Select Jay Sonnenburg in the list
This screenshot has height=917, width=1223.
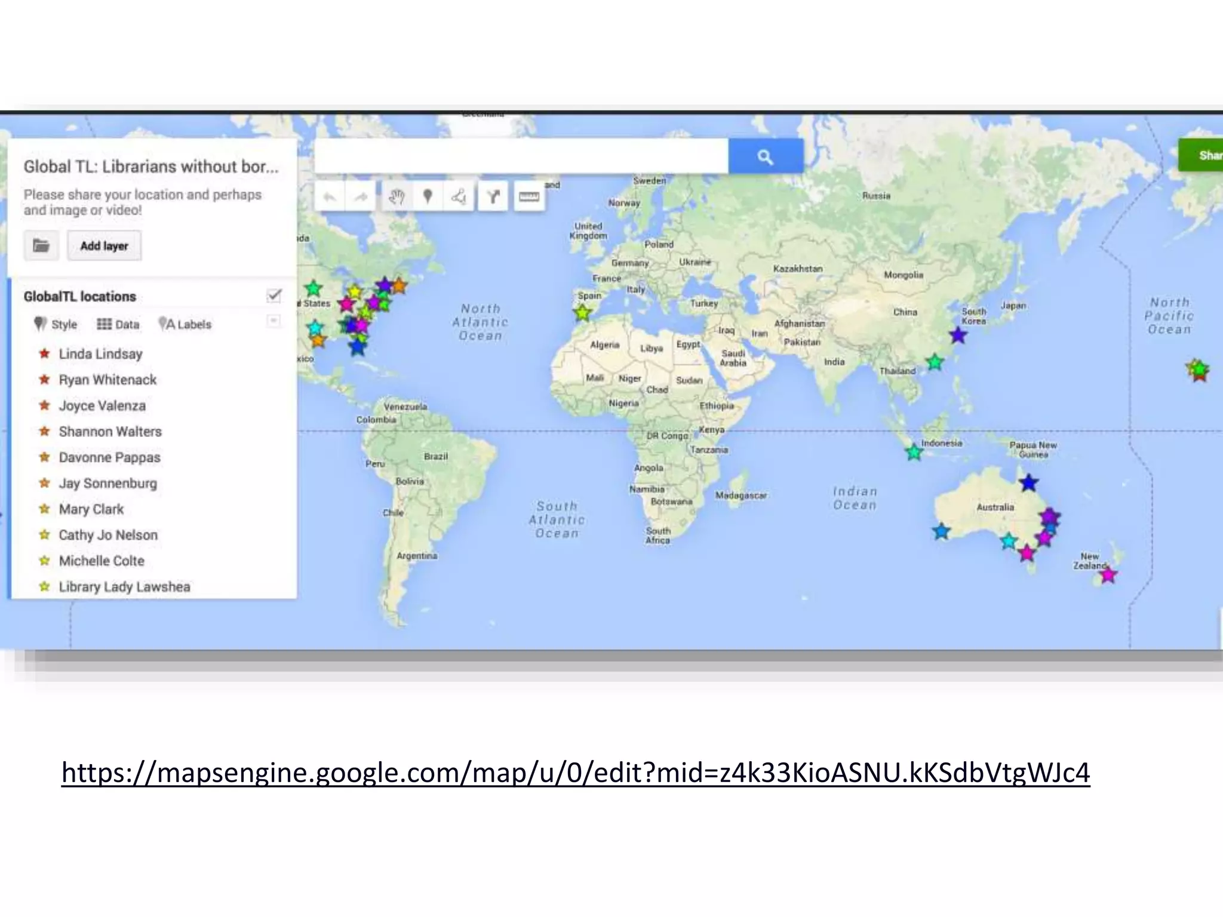point(107,483)
